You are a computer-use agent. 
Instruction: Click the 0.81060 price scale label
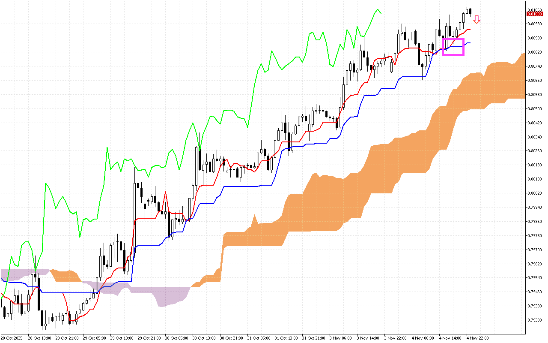click(x=535, y=10)
